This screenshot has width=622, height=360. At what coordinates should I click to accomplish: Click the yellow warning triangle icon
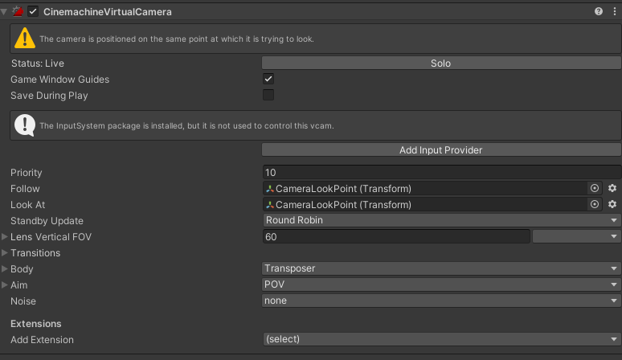tap(25, 38)
